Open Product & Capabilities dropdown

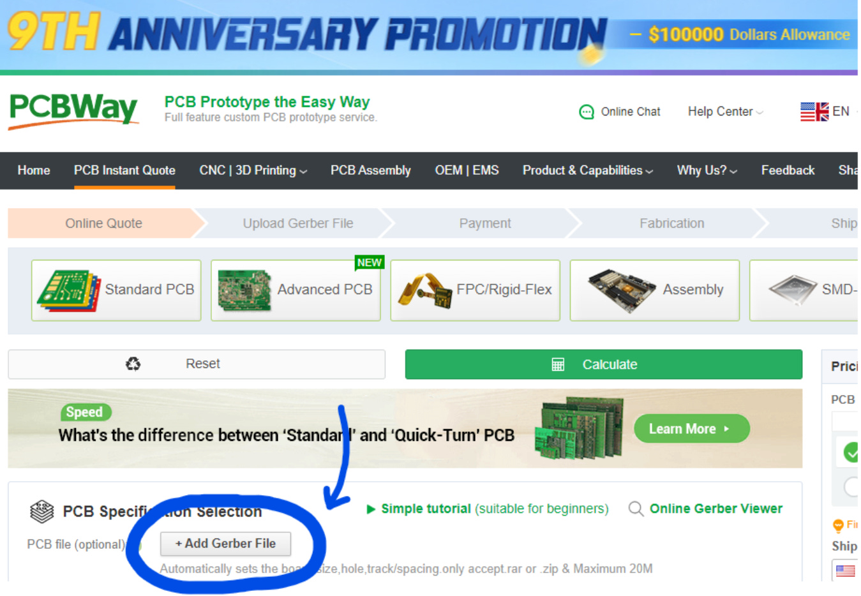pos(587,170)
